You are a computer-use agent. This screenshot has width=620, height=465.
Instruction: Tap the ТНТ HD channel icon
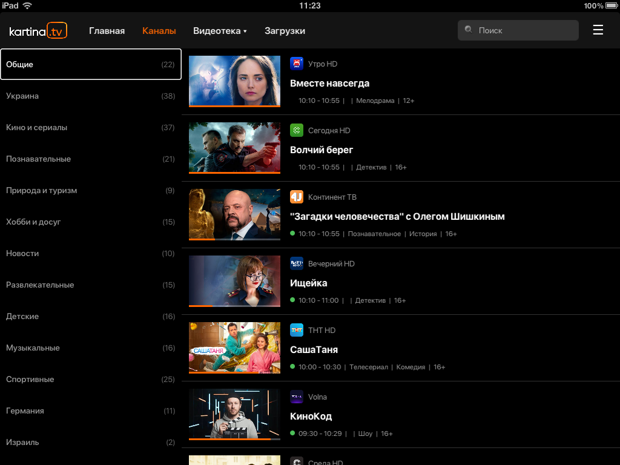coord(297,330)
